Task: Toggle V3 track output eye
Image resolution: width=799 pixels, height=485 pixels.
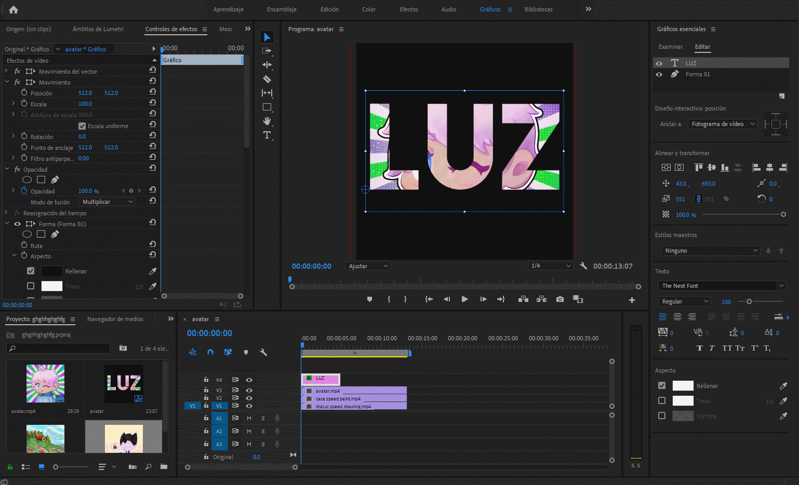Action: point(249,390)
